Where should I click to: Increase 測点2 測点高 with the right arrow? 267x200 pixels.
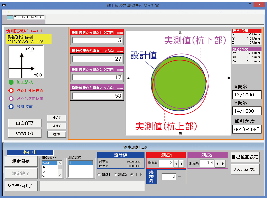pyautogui.click(x=223, y=164)
